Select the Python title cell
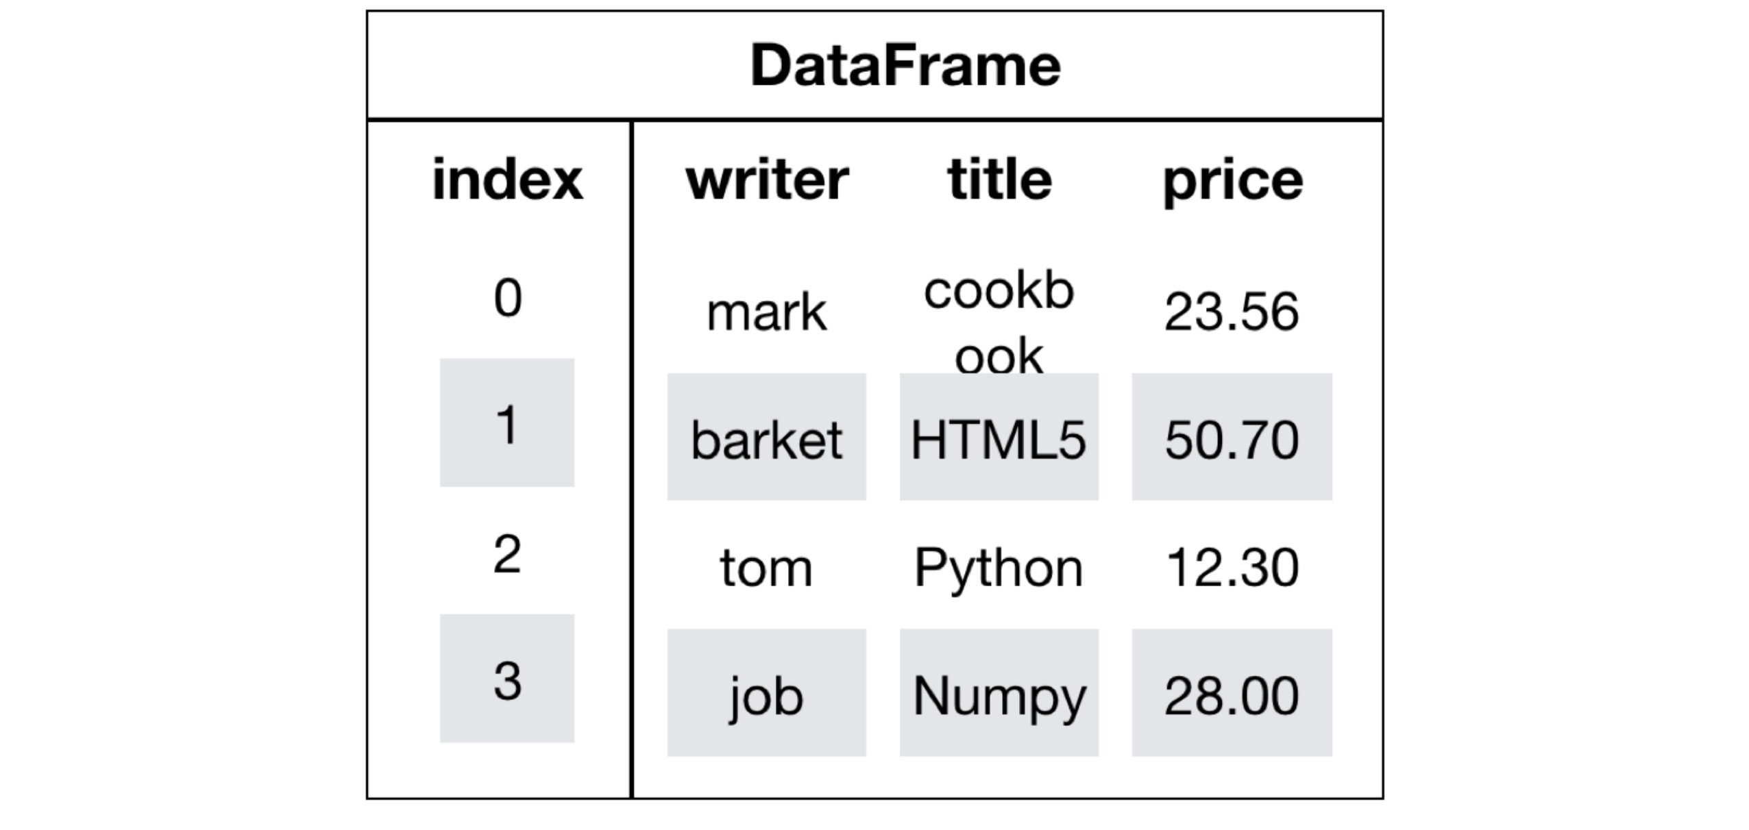The height and width of the screenshot is (830, 1749). [x=999, y=568]
